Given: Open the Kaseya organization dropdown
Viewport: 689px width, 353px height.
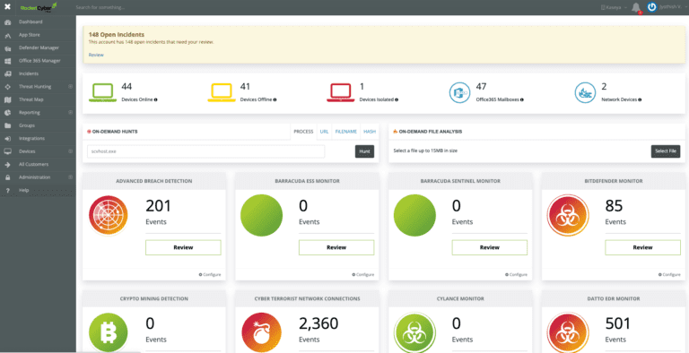Looking at the screenshot, I should tap(614, 7).
